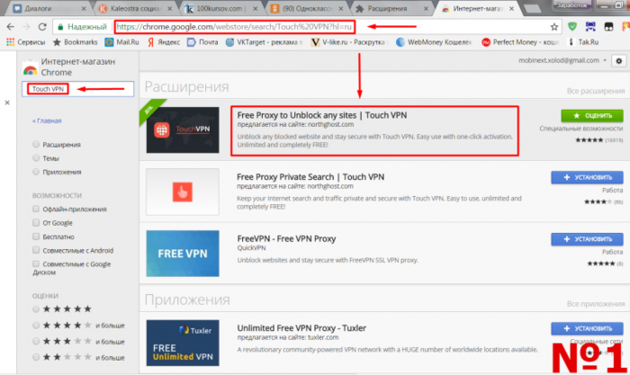Open the Perfect Money bookmark
Viewport: 630px width, 375px height.
(520, 41)
